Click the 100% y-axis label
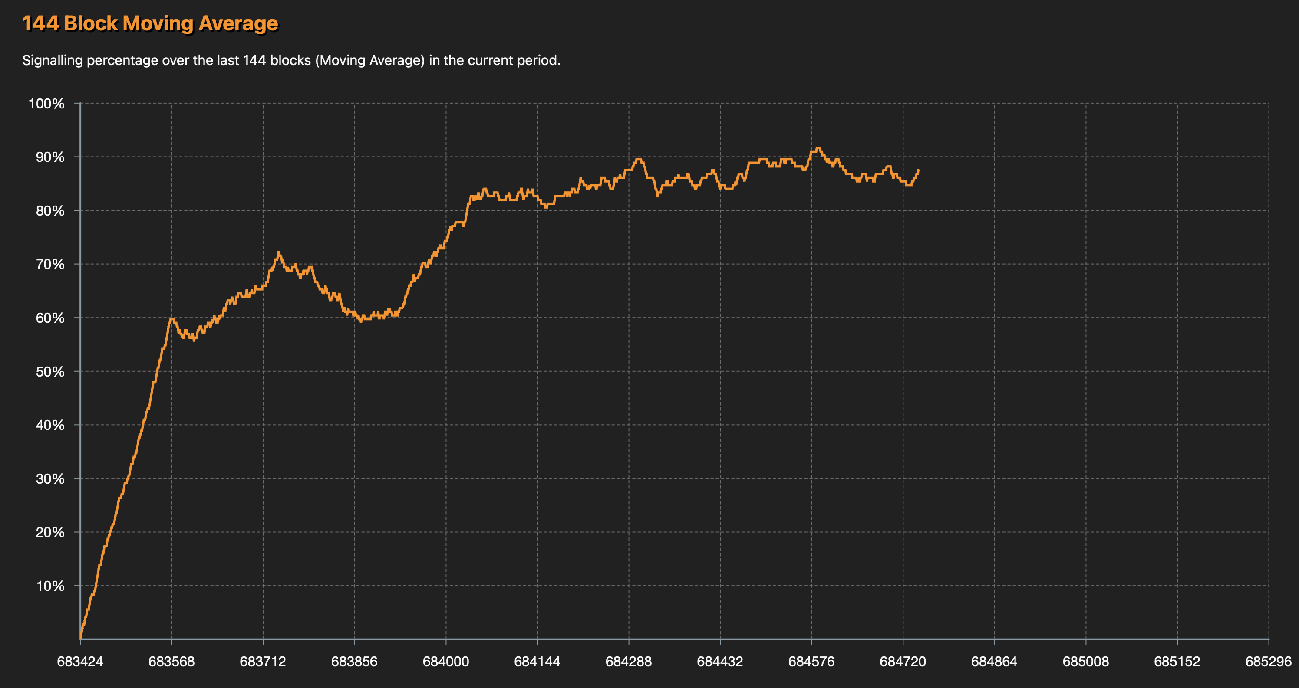Screen dimensions: 1299x688 click(46, 104)
